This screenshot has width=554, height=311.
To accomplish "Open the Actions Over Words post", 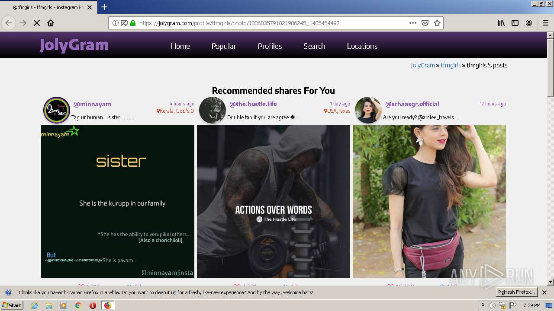I will [274, 201].
